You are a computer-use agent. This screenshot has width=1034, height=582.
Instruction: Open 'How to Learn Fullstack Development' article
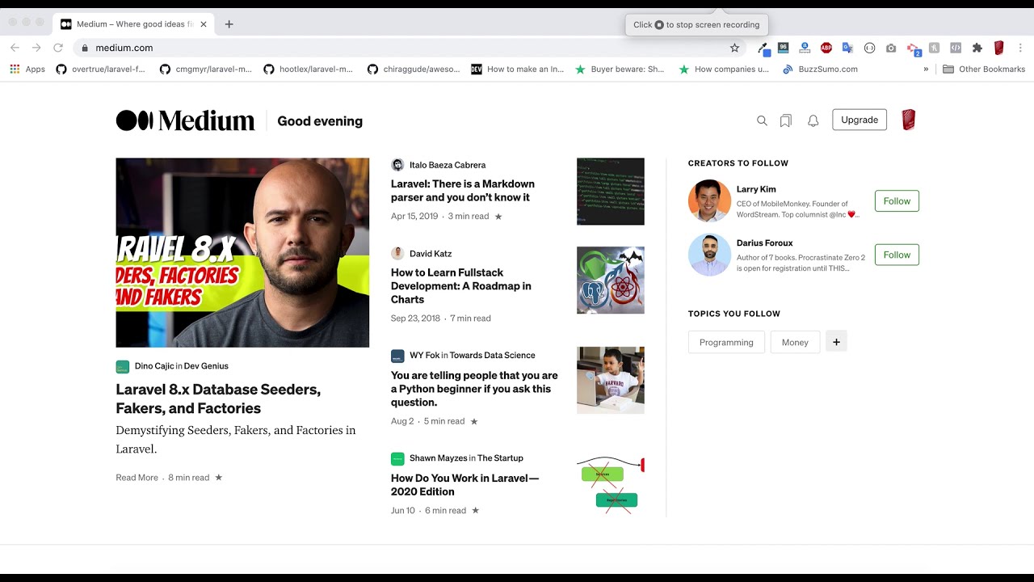[461, 286]
